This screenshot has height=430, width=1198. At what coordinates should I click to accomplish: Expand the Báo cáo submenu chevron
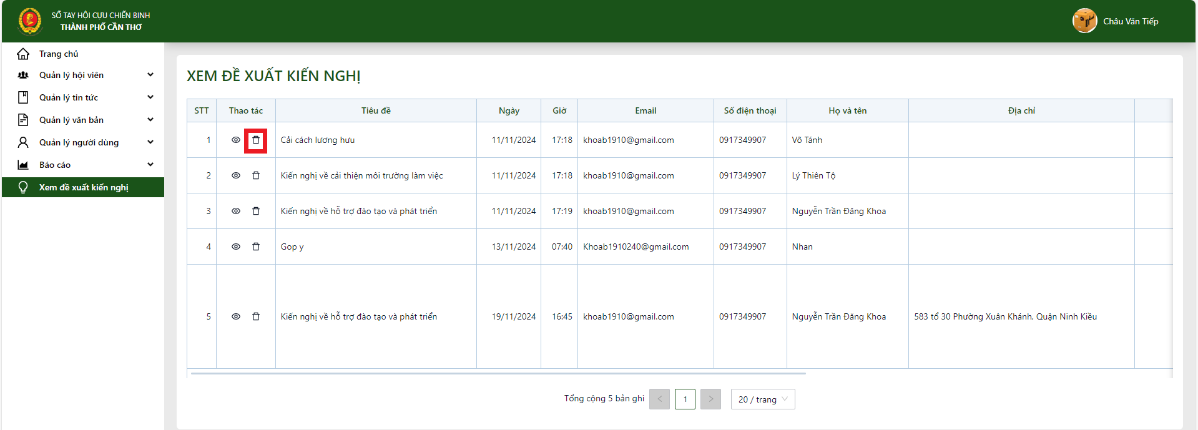[x=150, y=165]
